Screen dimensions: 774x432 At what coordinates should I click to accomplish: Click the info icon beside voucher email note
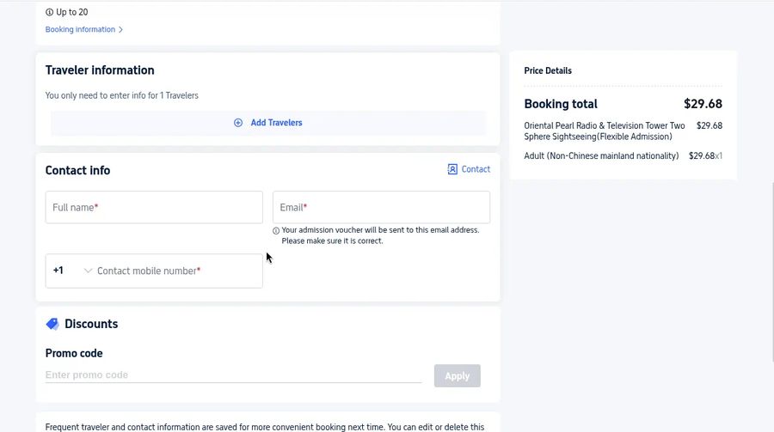[x=276, y=230]
